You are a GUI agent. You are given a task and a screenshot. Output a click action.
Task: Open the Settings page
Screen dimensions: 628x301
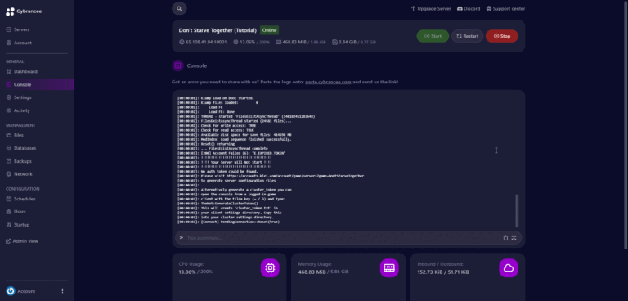(x=22, y=97)
